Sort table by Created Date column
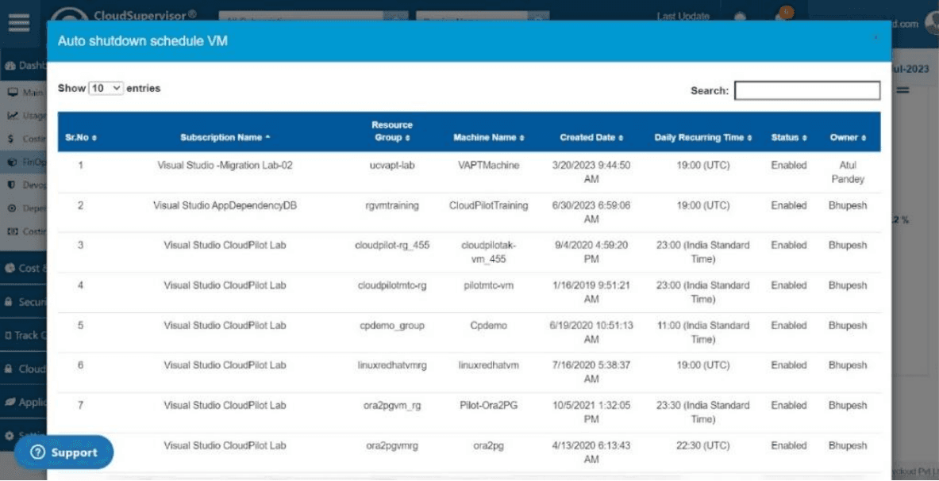939x481 pixels. tap(591, 138)
